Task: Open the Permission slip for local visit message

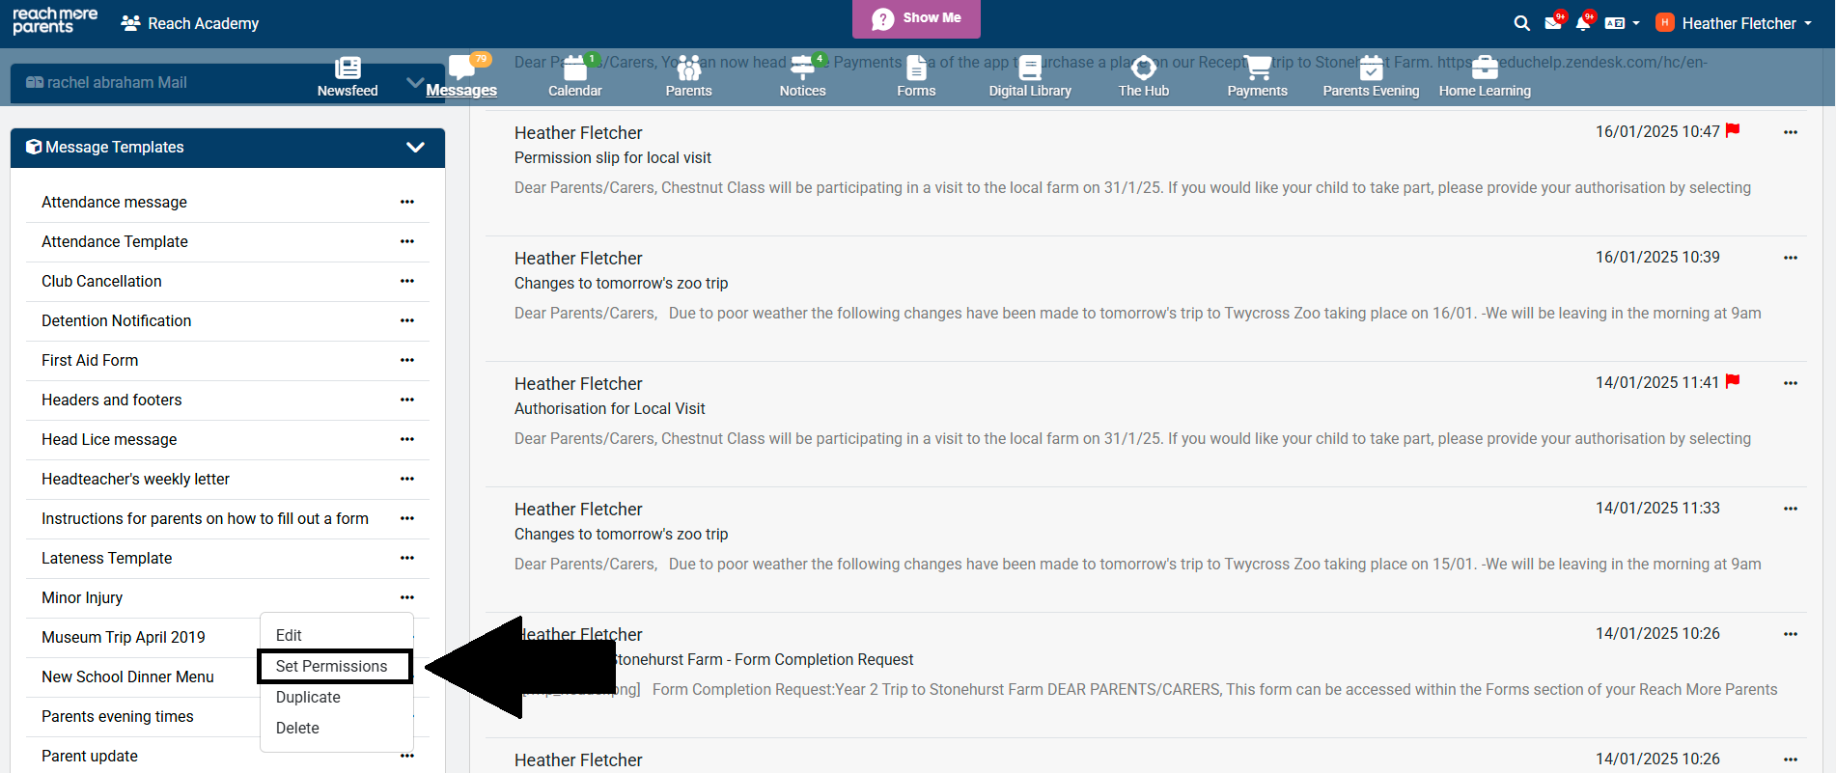Action: (613, 157)
